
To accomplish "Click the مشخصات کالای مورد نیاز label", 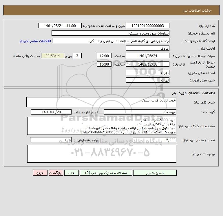I will [196, 126].
